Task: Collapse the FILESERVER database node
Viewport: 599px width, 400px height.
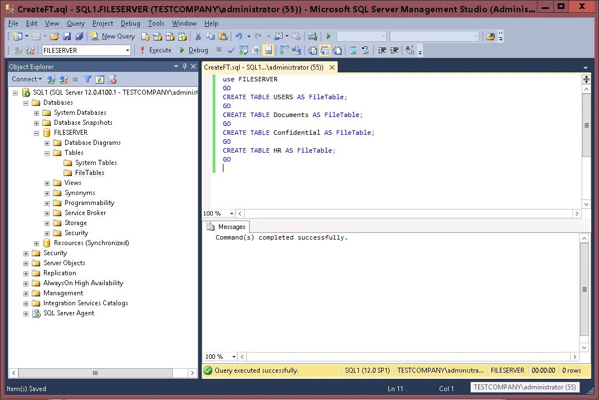Action: [x=36, y=133]
